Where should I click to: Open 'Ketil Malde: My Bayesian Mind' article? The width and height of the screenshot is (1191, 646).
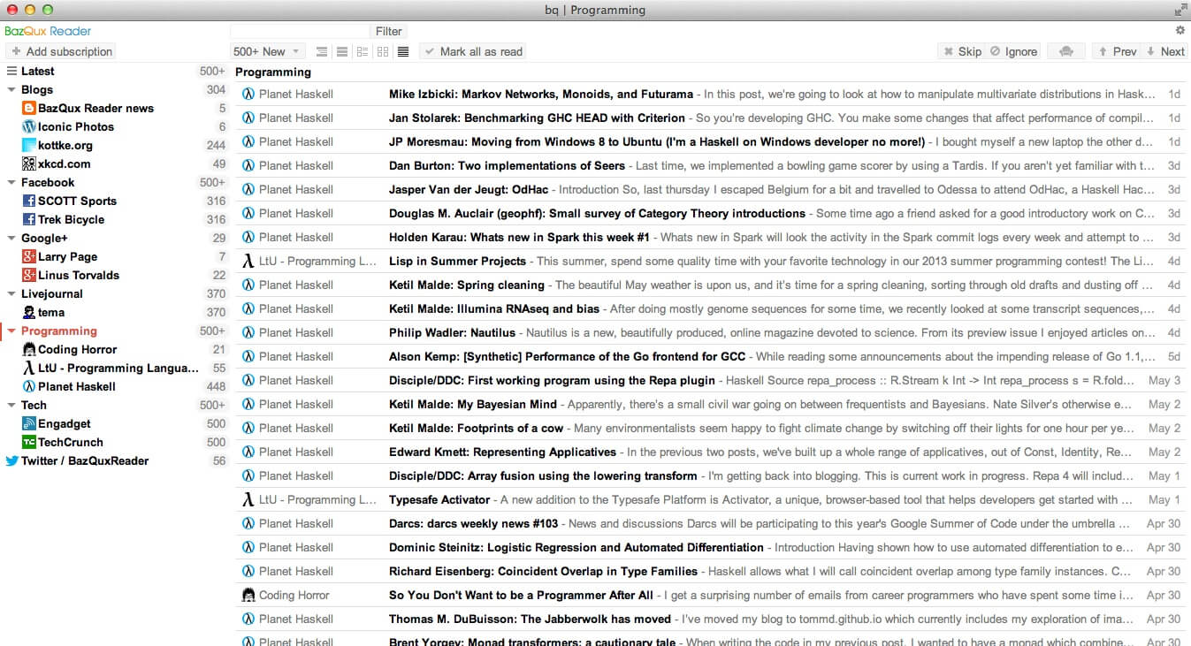click(473, 404)
